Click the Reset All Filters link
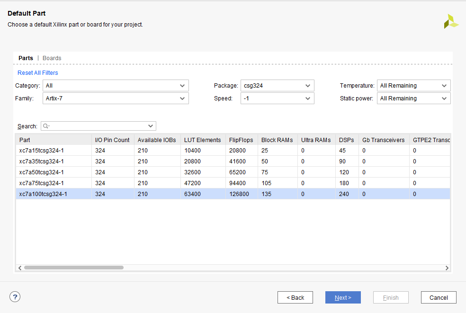The image size is (466, 313). 38,73
